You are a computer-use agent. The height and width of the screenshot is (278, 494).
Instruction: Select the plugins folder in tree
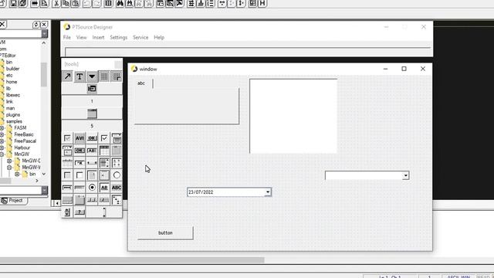tap(13, 115)
